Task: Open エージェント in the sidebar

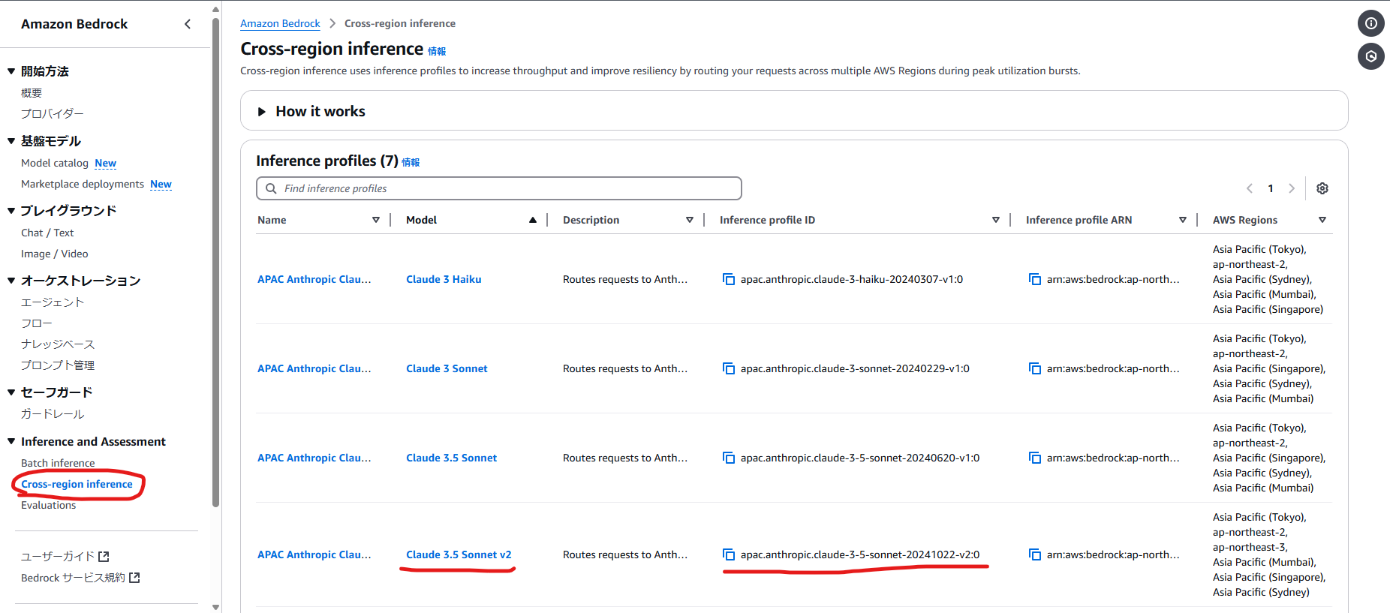Action: [x=53, y=302]
